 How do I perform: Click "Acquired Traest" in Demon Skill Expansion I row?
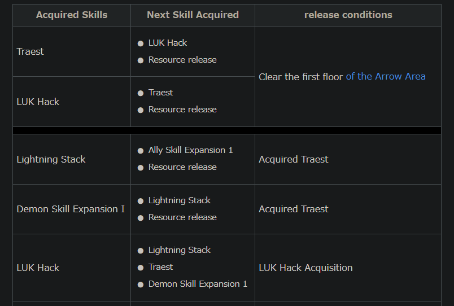tap(293, 209)
